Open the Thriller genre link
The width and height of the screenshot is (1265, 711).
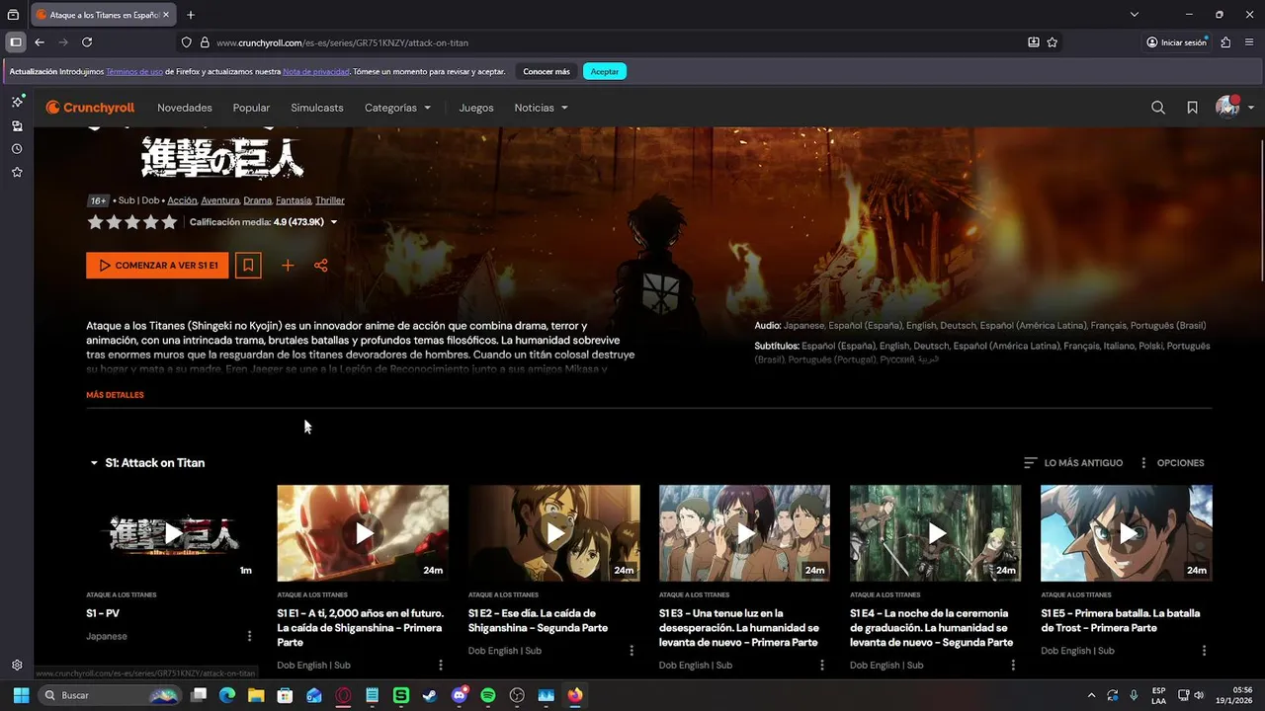[330, 200]
